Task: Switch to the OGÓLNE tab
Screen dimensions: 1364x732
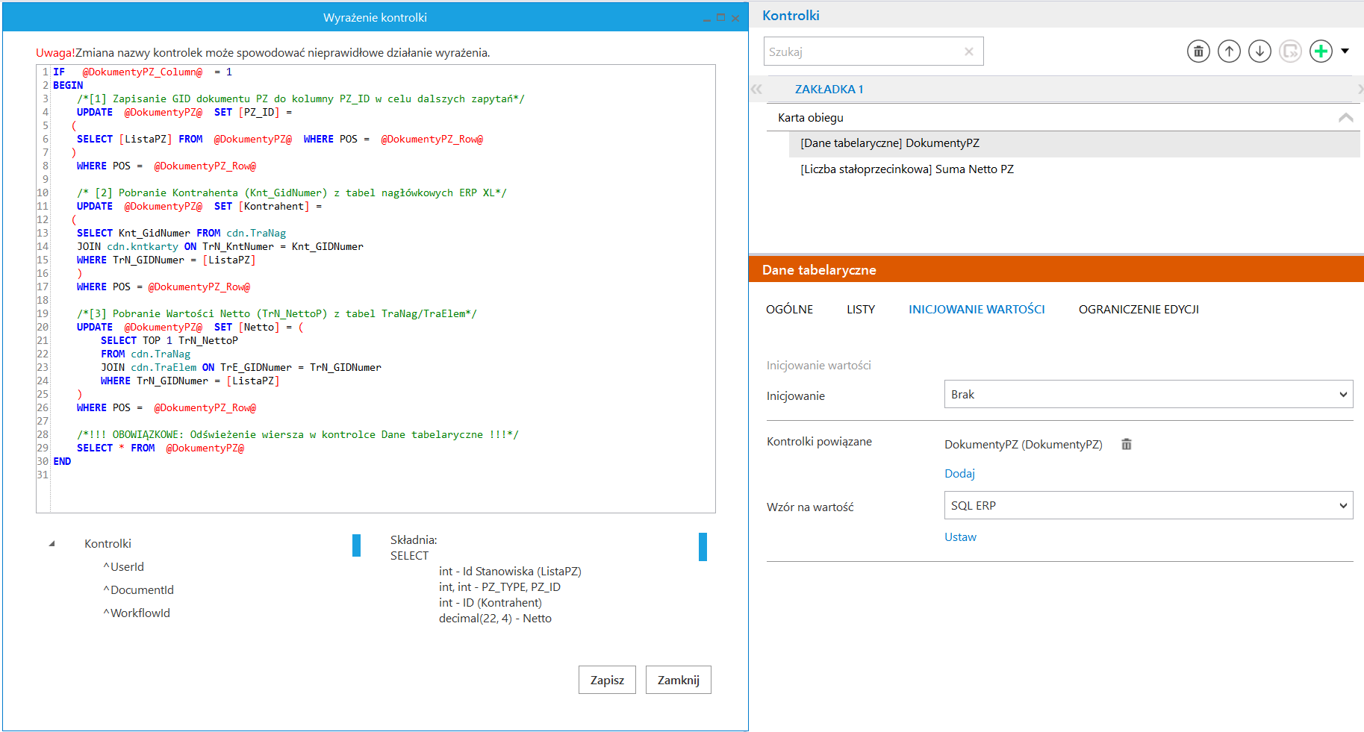Action: click(x=789, y=310)
